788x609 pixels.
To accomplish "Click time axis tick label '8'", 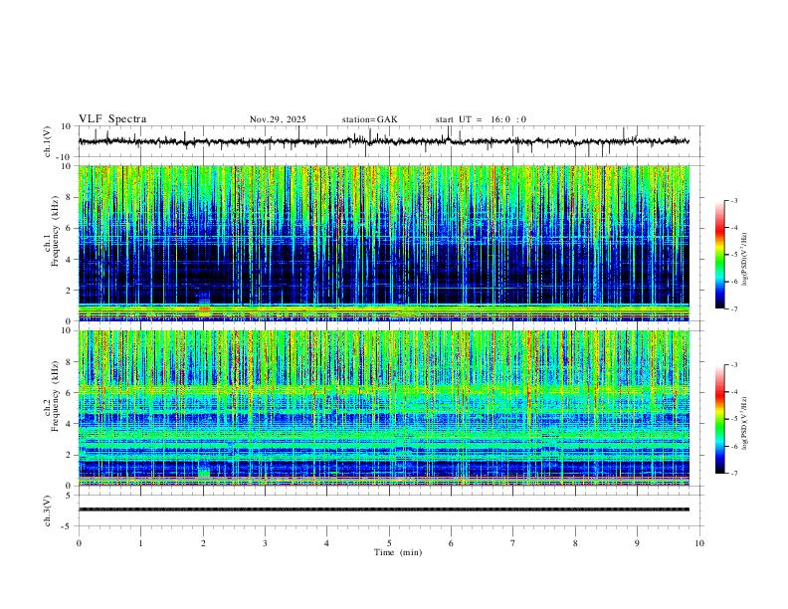I will [575, 543].
